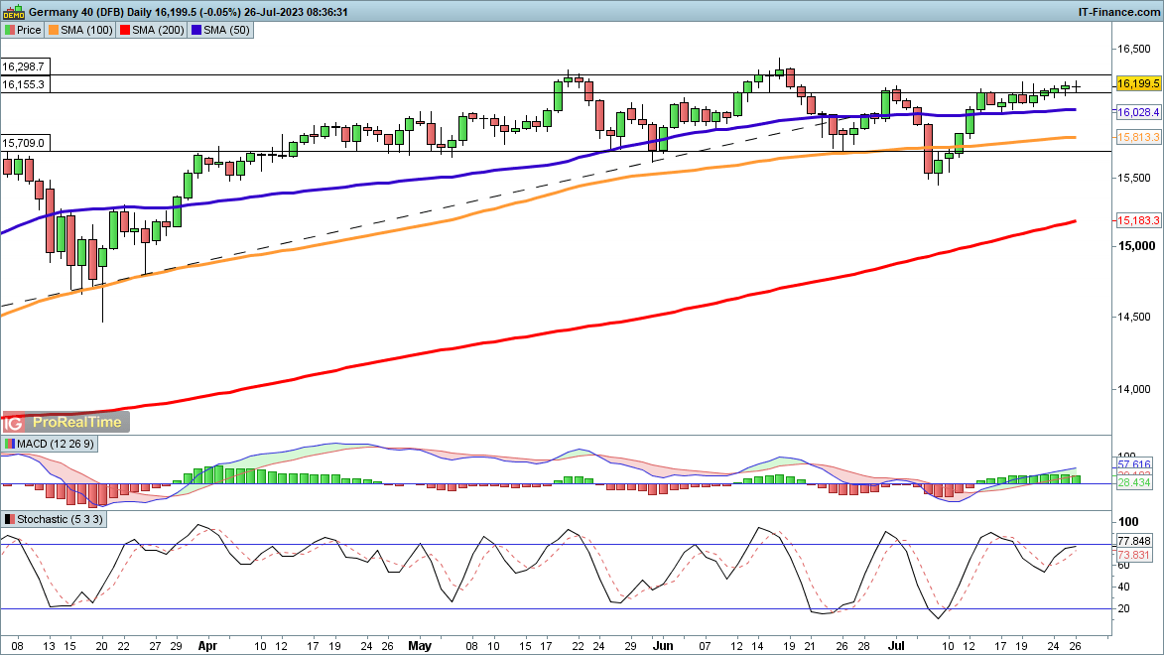Image resolution: width=1164 pixels, height=655 pixels.
Task: Click the Jun label on the time axis
Action: (x=662, y=646)
